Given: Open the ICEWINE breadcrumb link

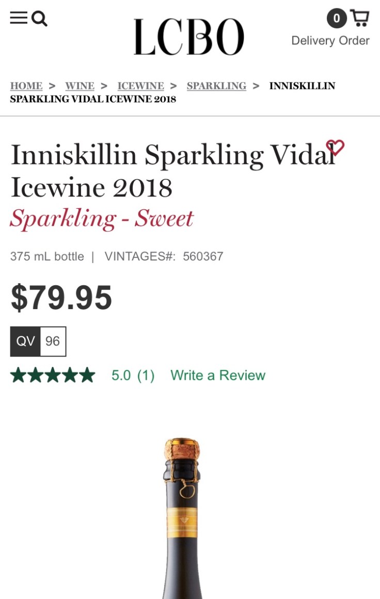Looking at the screenshot, I should pos(140,86).
